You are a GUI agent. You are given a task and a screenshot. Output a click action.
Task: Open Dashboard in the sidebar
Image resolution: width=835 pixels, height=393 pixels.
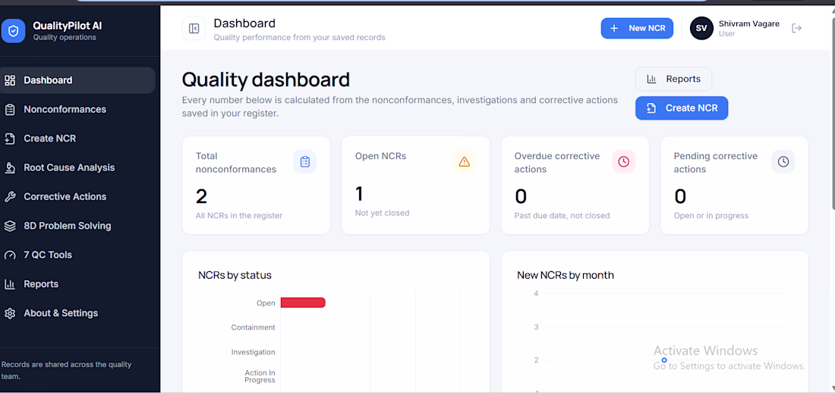[x=77, y=80]
